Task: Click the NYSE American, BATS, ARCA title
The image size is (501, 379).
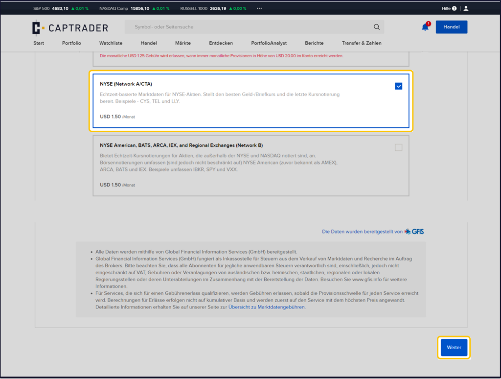Action: [x=181, y=145]
